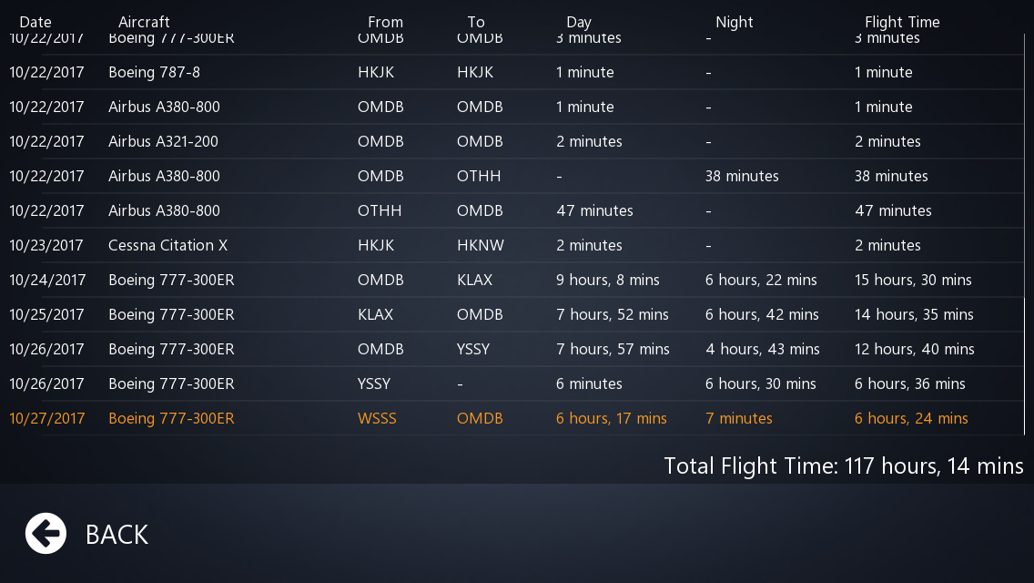Click the Date column header
The height and width of the screenshot is (583, 1034).
pyautogui.click(x=35, y=22)
